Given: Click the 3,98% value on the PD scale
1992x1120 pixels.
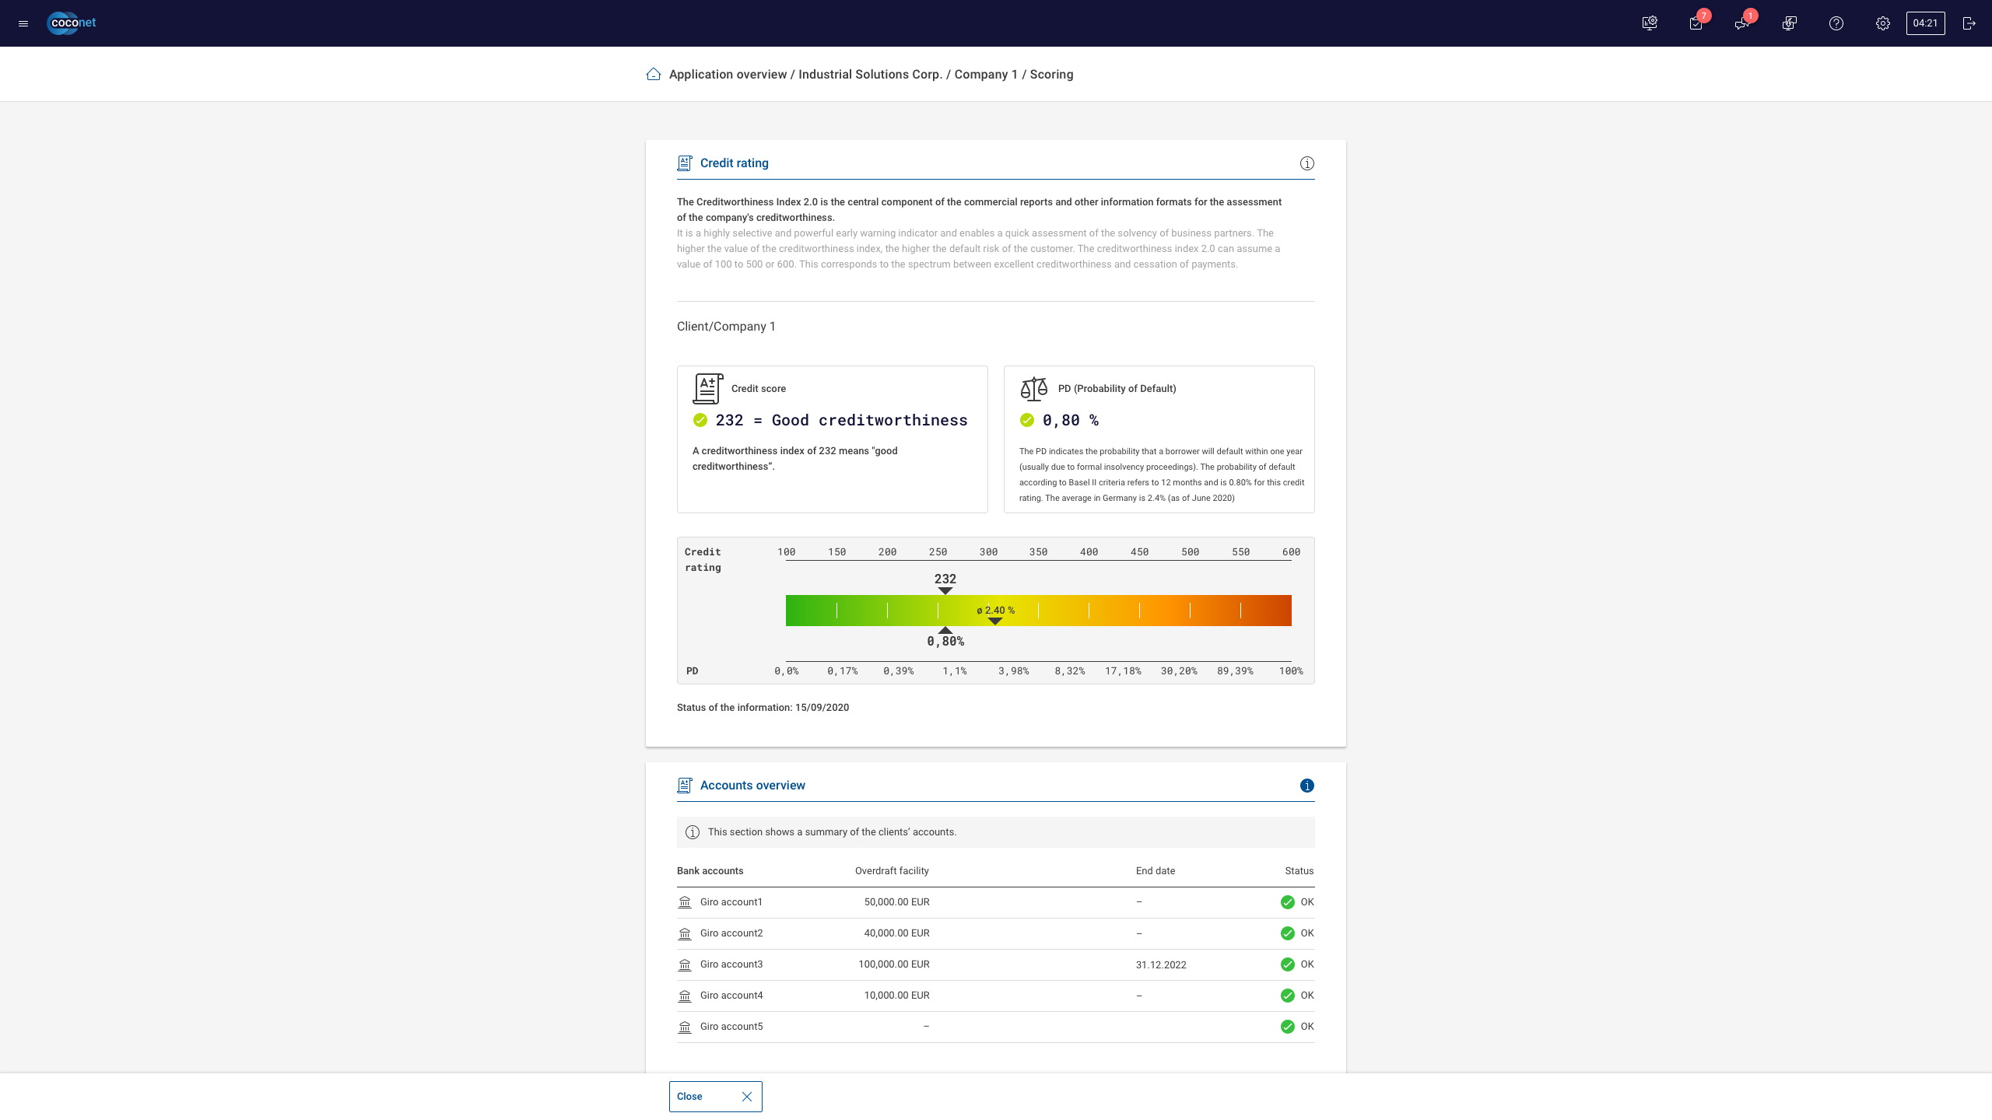Looking at the screenshot, I should pyautogui.click(x=1013, y=671).
